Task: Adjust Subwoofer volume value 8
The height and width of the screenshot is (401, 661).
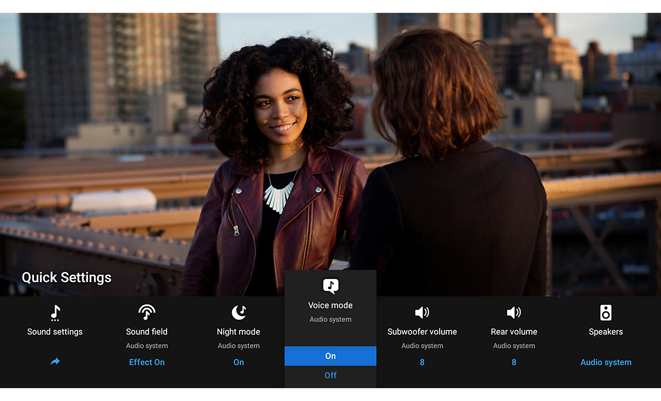Action: tap(422, 362)
